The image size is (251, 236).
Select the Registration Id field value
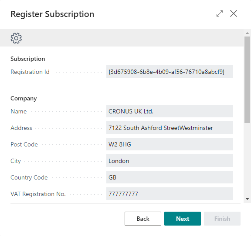pos(170,72)
